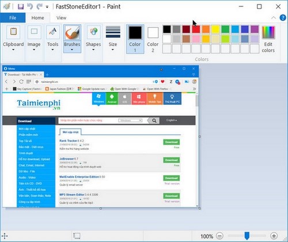
Task: Click the Download sidebar header
Action: (36, 121)
